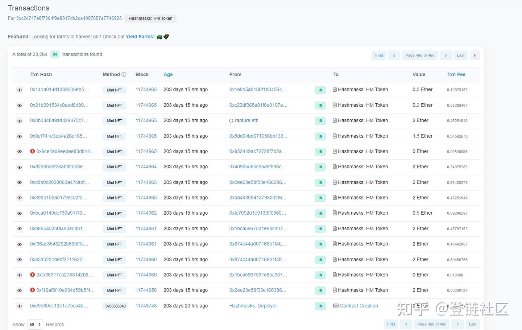Viewport: 522px width, 330px height.
Task: Click the bottom Last page button
Action: coord(473,324)
